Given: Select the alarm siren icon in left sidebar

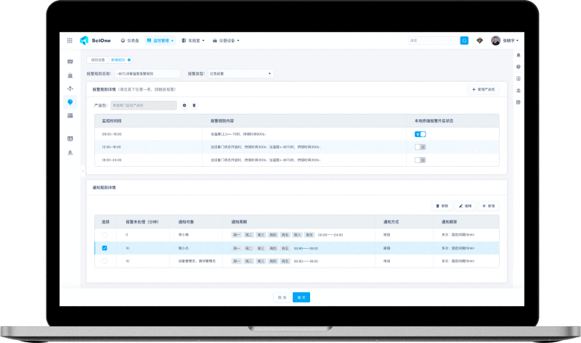Looking at the screenshot, I should tap(70, 75).
